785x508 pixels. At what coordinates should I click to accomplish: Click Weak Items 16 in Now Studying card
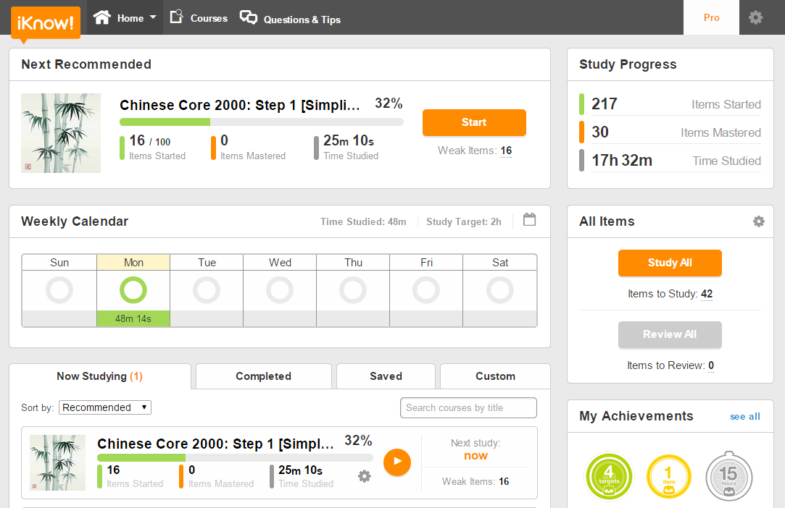[x=475, y=481]
